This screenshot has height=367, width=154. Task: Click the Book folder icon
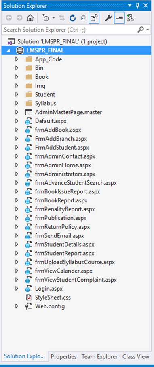point(29,77)
